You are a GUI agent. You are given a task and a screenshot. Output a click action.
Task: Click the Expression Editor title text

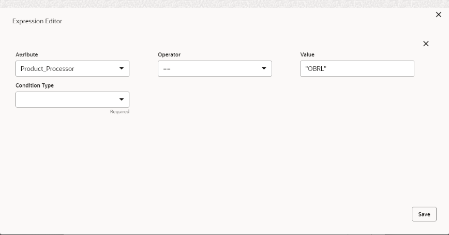pos(37,21)
